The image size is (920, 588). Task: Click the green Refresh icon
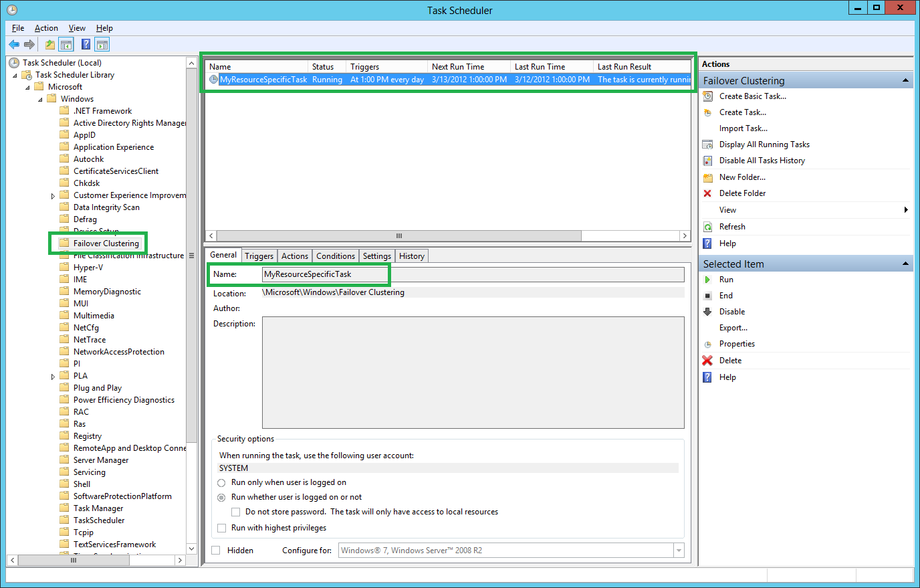pyautogui.click(x=708, y=226)
